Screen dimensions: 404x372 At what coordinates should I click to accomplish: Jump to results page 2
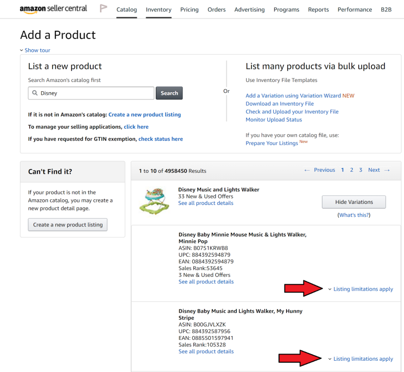coord(352,170)
